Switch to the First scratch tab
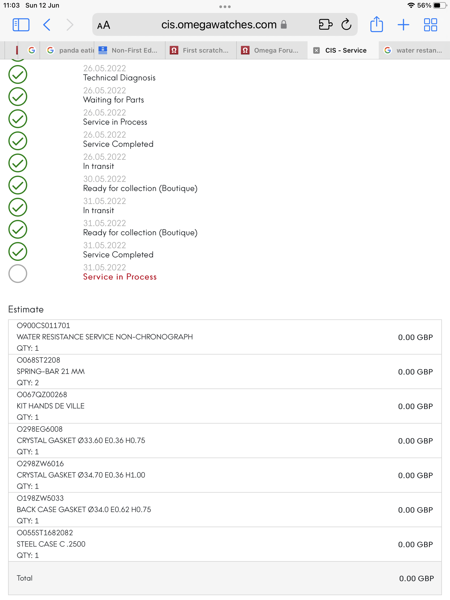This screenshot has height=600, width=450. coord(201,50)
